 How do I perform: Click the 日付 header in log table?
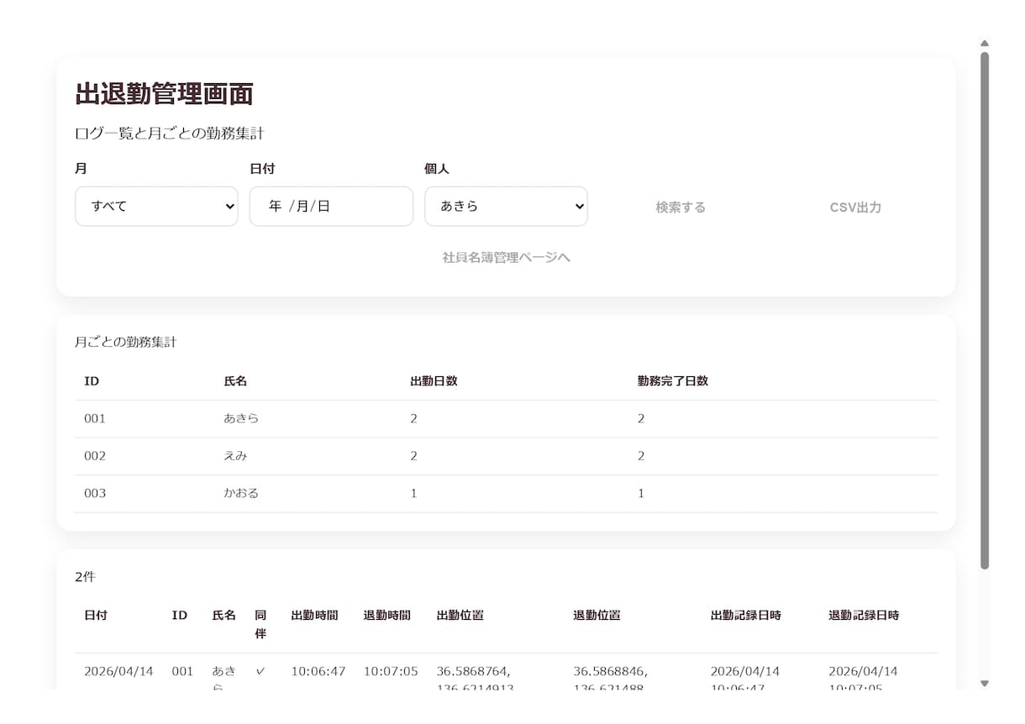96,616
